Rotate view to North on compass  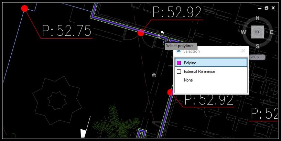(x=258, y=18)
